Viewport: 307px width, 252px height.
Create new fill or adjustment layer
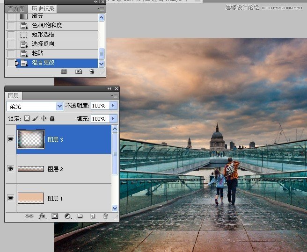(67, 216)
